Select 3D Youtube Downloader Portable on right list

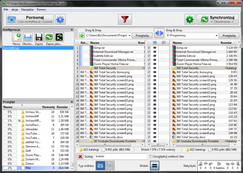pyautogui.click(x=197, y=141)
